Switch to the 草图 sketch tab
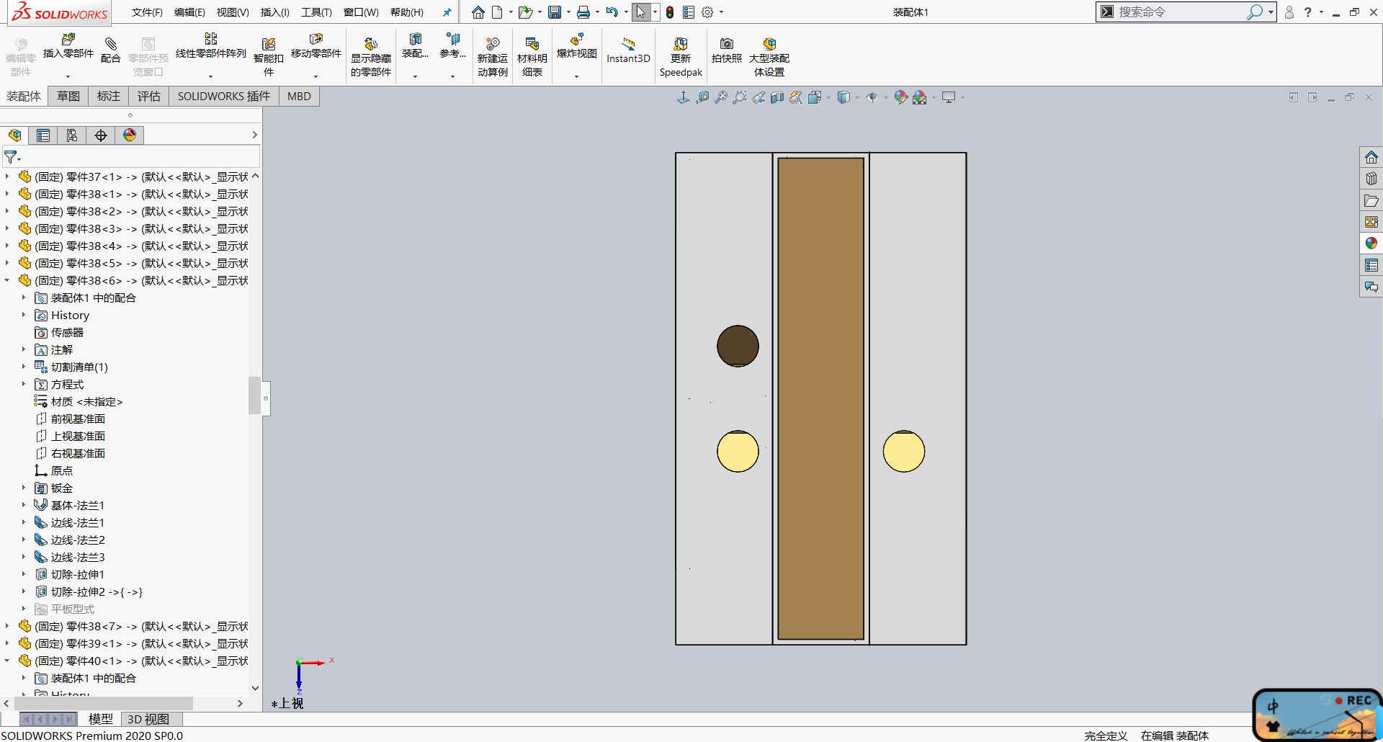 coord(68,97)
